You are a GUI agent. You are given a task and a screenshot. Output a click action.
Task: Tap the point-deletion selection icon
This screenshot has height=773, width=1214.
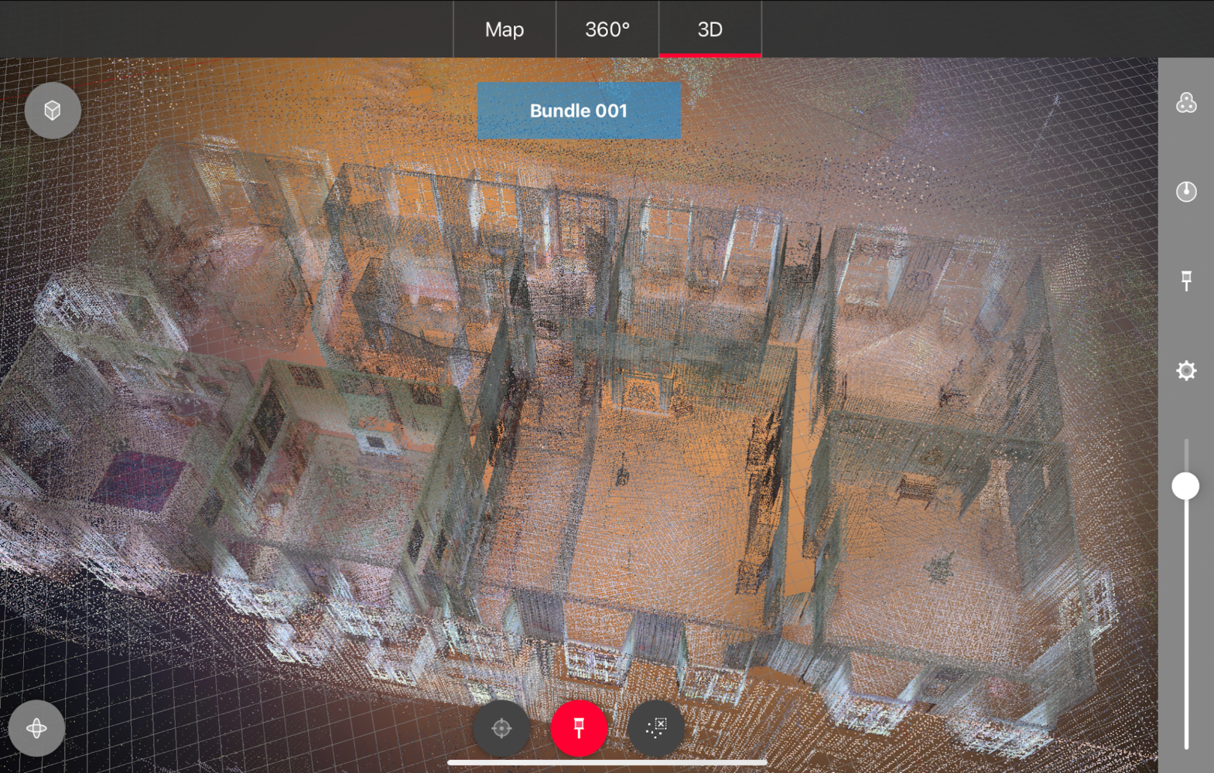coord(656,728)
